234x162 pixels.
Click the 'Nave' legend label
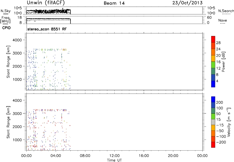pos(223,20)
